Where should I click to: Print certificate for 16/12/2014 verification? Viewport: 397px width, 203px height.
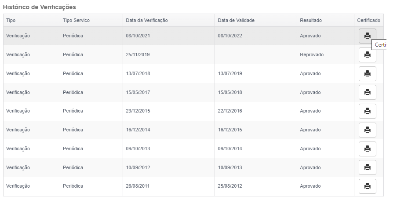tap(368, 130)
